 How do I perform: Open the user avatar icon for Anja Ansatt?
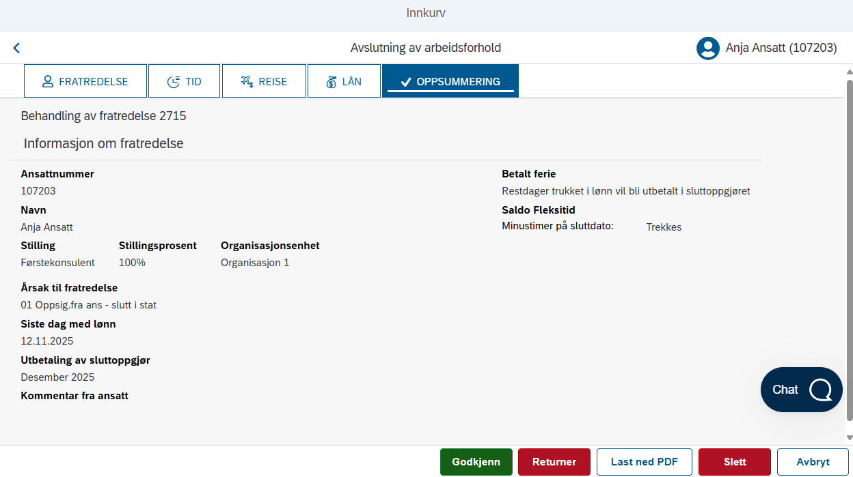[x=708, y=48]
